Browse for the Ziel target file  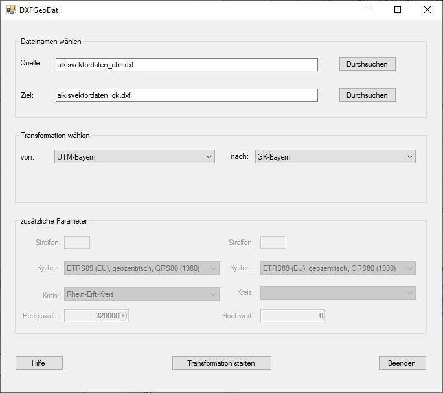pos(367,95)
